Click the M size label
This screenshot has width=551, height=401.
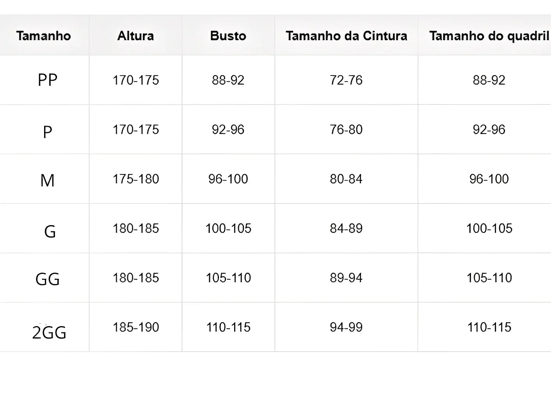pos(47,180)
